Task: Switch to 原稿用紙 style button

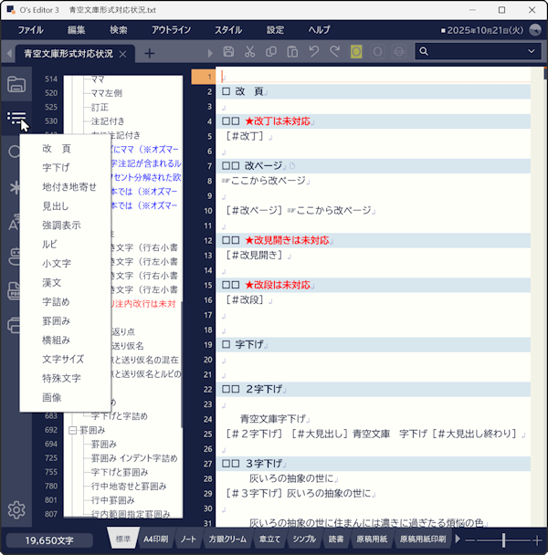Action: [x=372, y=539]
